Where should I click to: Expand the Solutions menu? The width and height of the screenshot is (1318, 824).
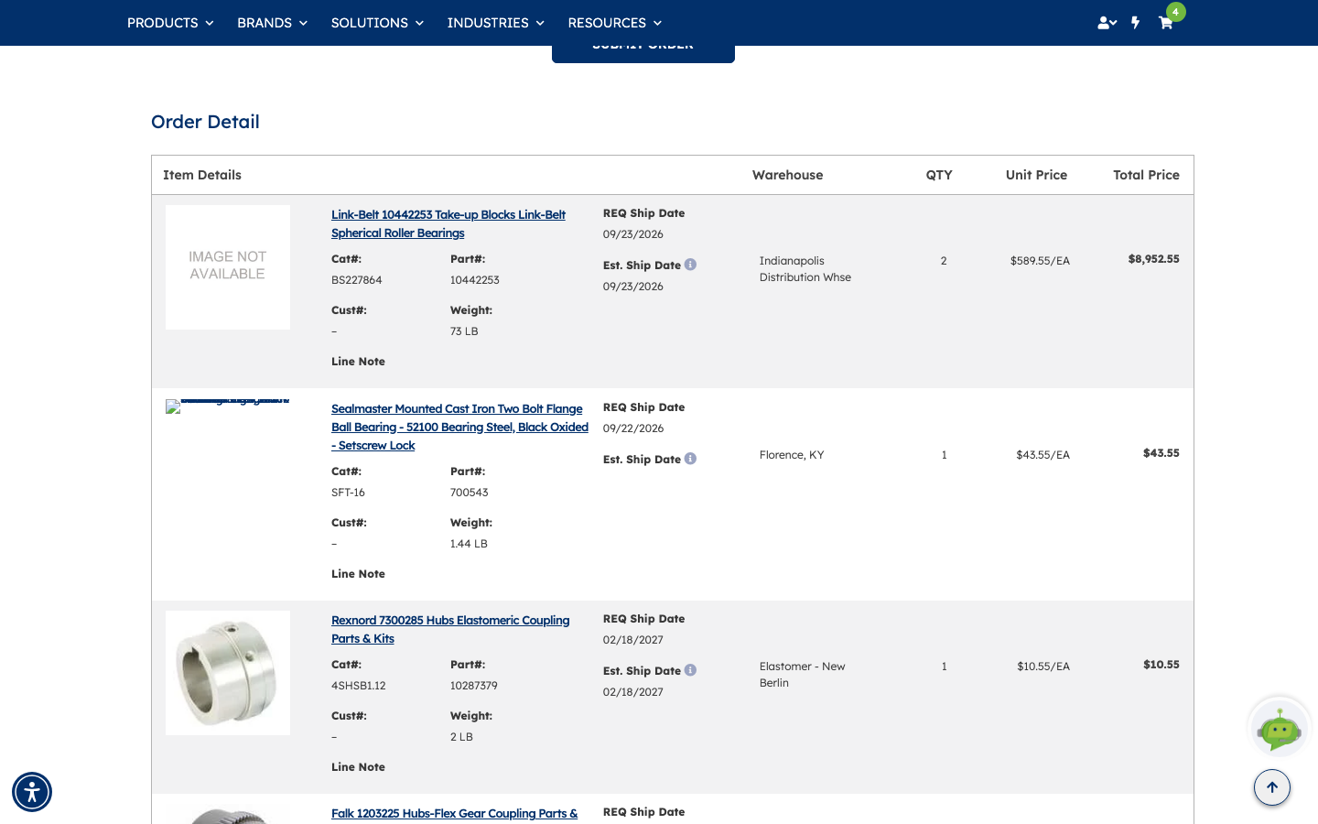(x=377, y=23)
